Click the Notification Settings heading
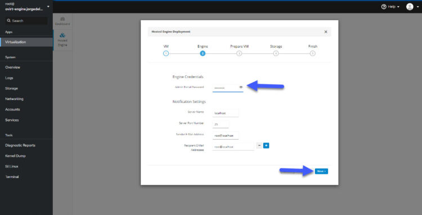The width and height of the screenshot is (422, 215). 189,102
